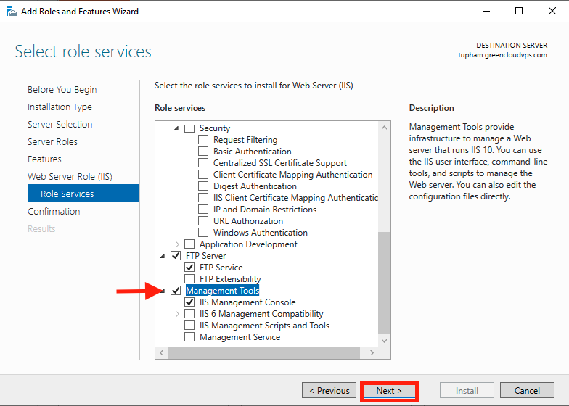Click the scroll up arrow in role services
This screenshot has height=406, width=569.
click(x=385, y=128)
